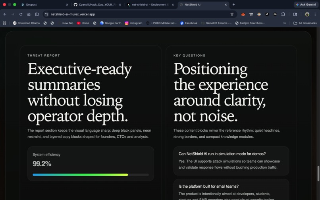Screen dimensions: 320x200
Task: Open the Google Earth bookmark
Action: [111, 23]
